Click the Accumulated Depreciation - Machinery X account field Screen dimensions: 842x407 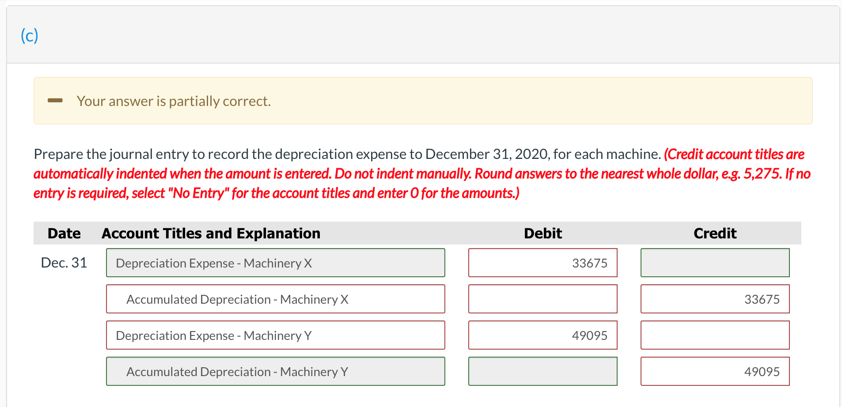(x=275, y=299)
